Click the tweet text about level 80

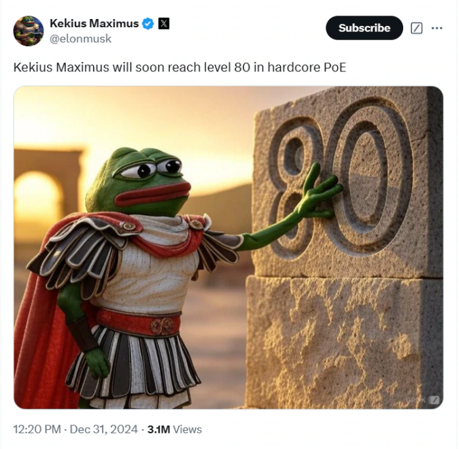point(180,67)
